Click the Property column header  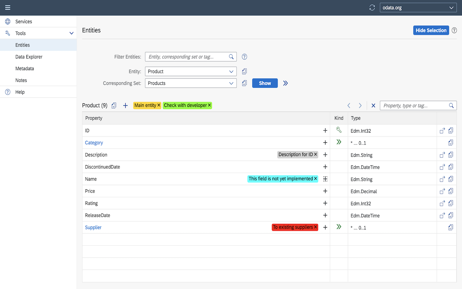[x=206, y=118]
